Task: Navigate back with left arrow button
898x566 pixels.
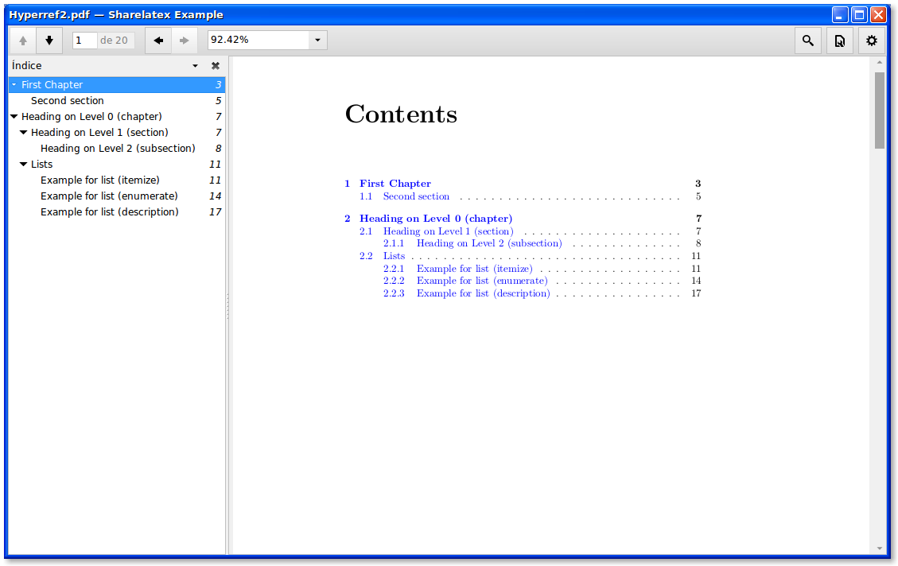Action: click(158, 41)
